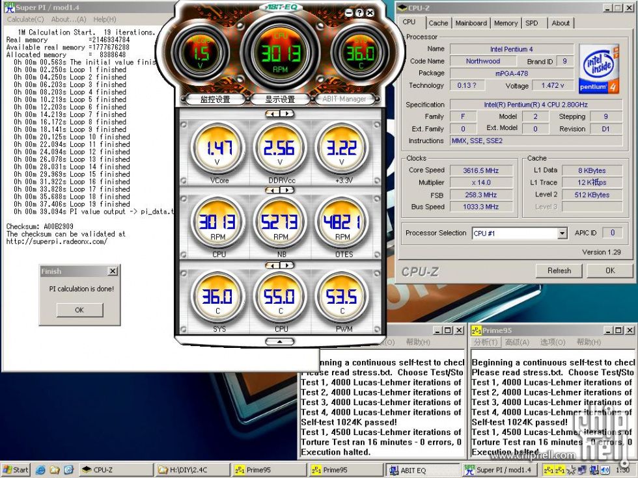Open the Processor Selection CPU #1 dropdown
This screenshot has width=638, height=478.
click(562, 233)
